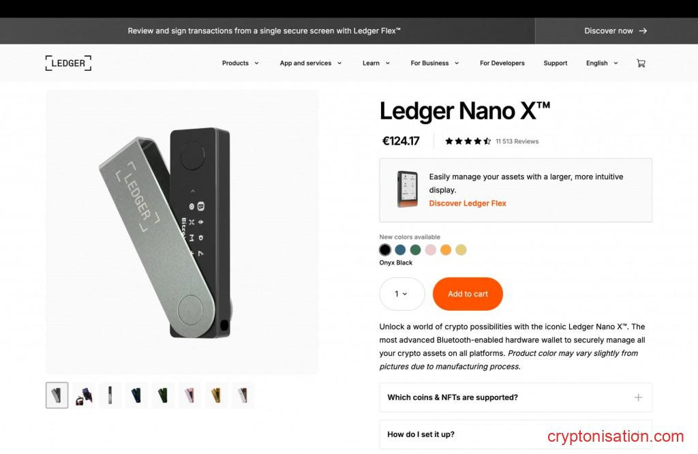
Task: Open the English language dropdown
Action: pyautogui.click(x=601, y=63)
